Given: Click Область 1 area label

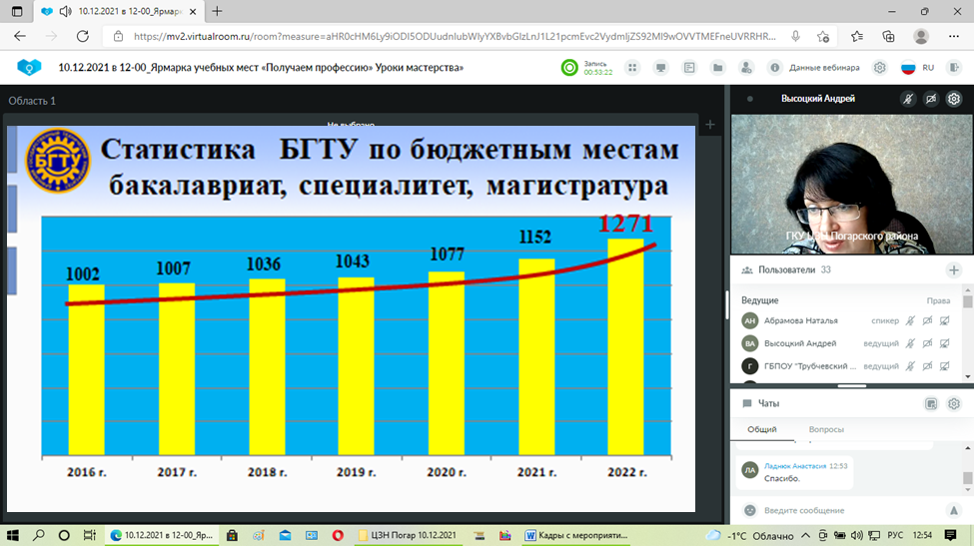Looking at the screenshot, I should (x=32, y=101).
